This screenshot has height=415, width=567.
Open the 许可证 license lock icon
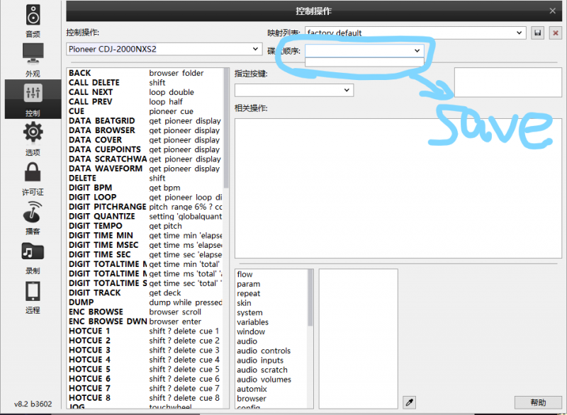point(33,176)
